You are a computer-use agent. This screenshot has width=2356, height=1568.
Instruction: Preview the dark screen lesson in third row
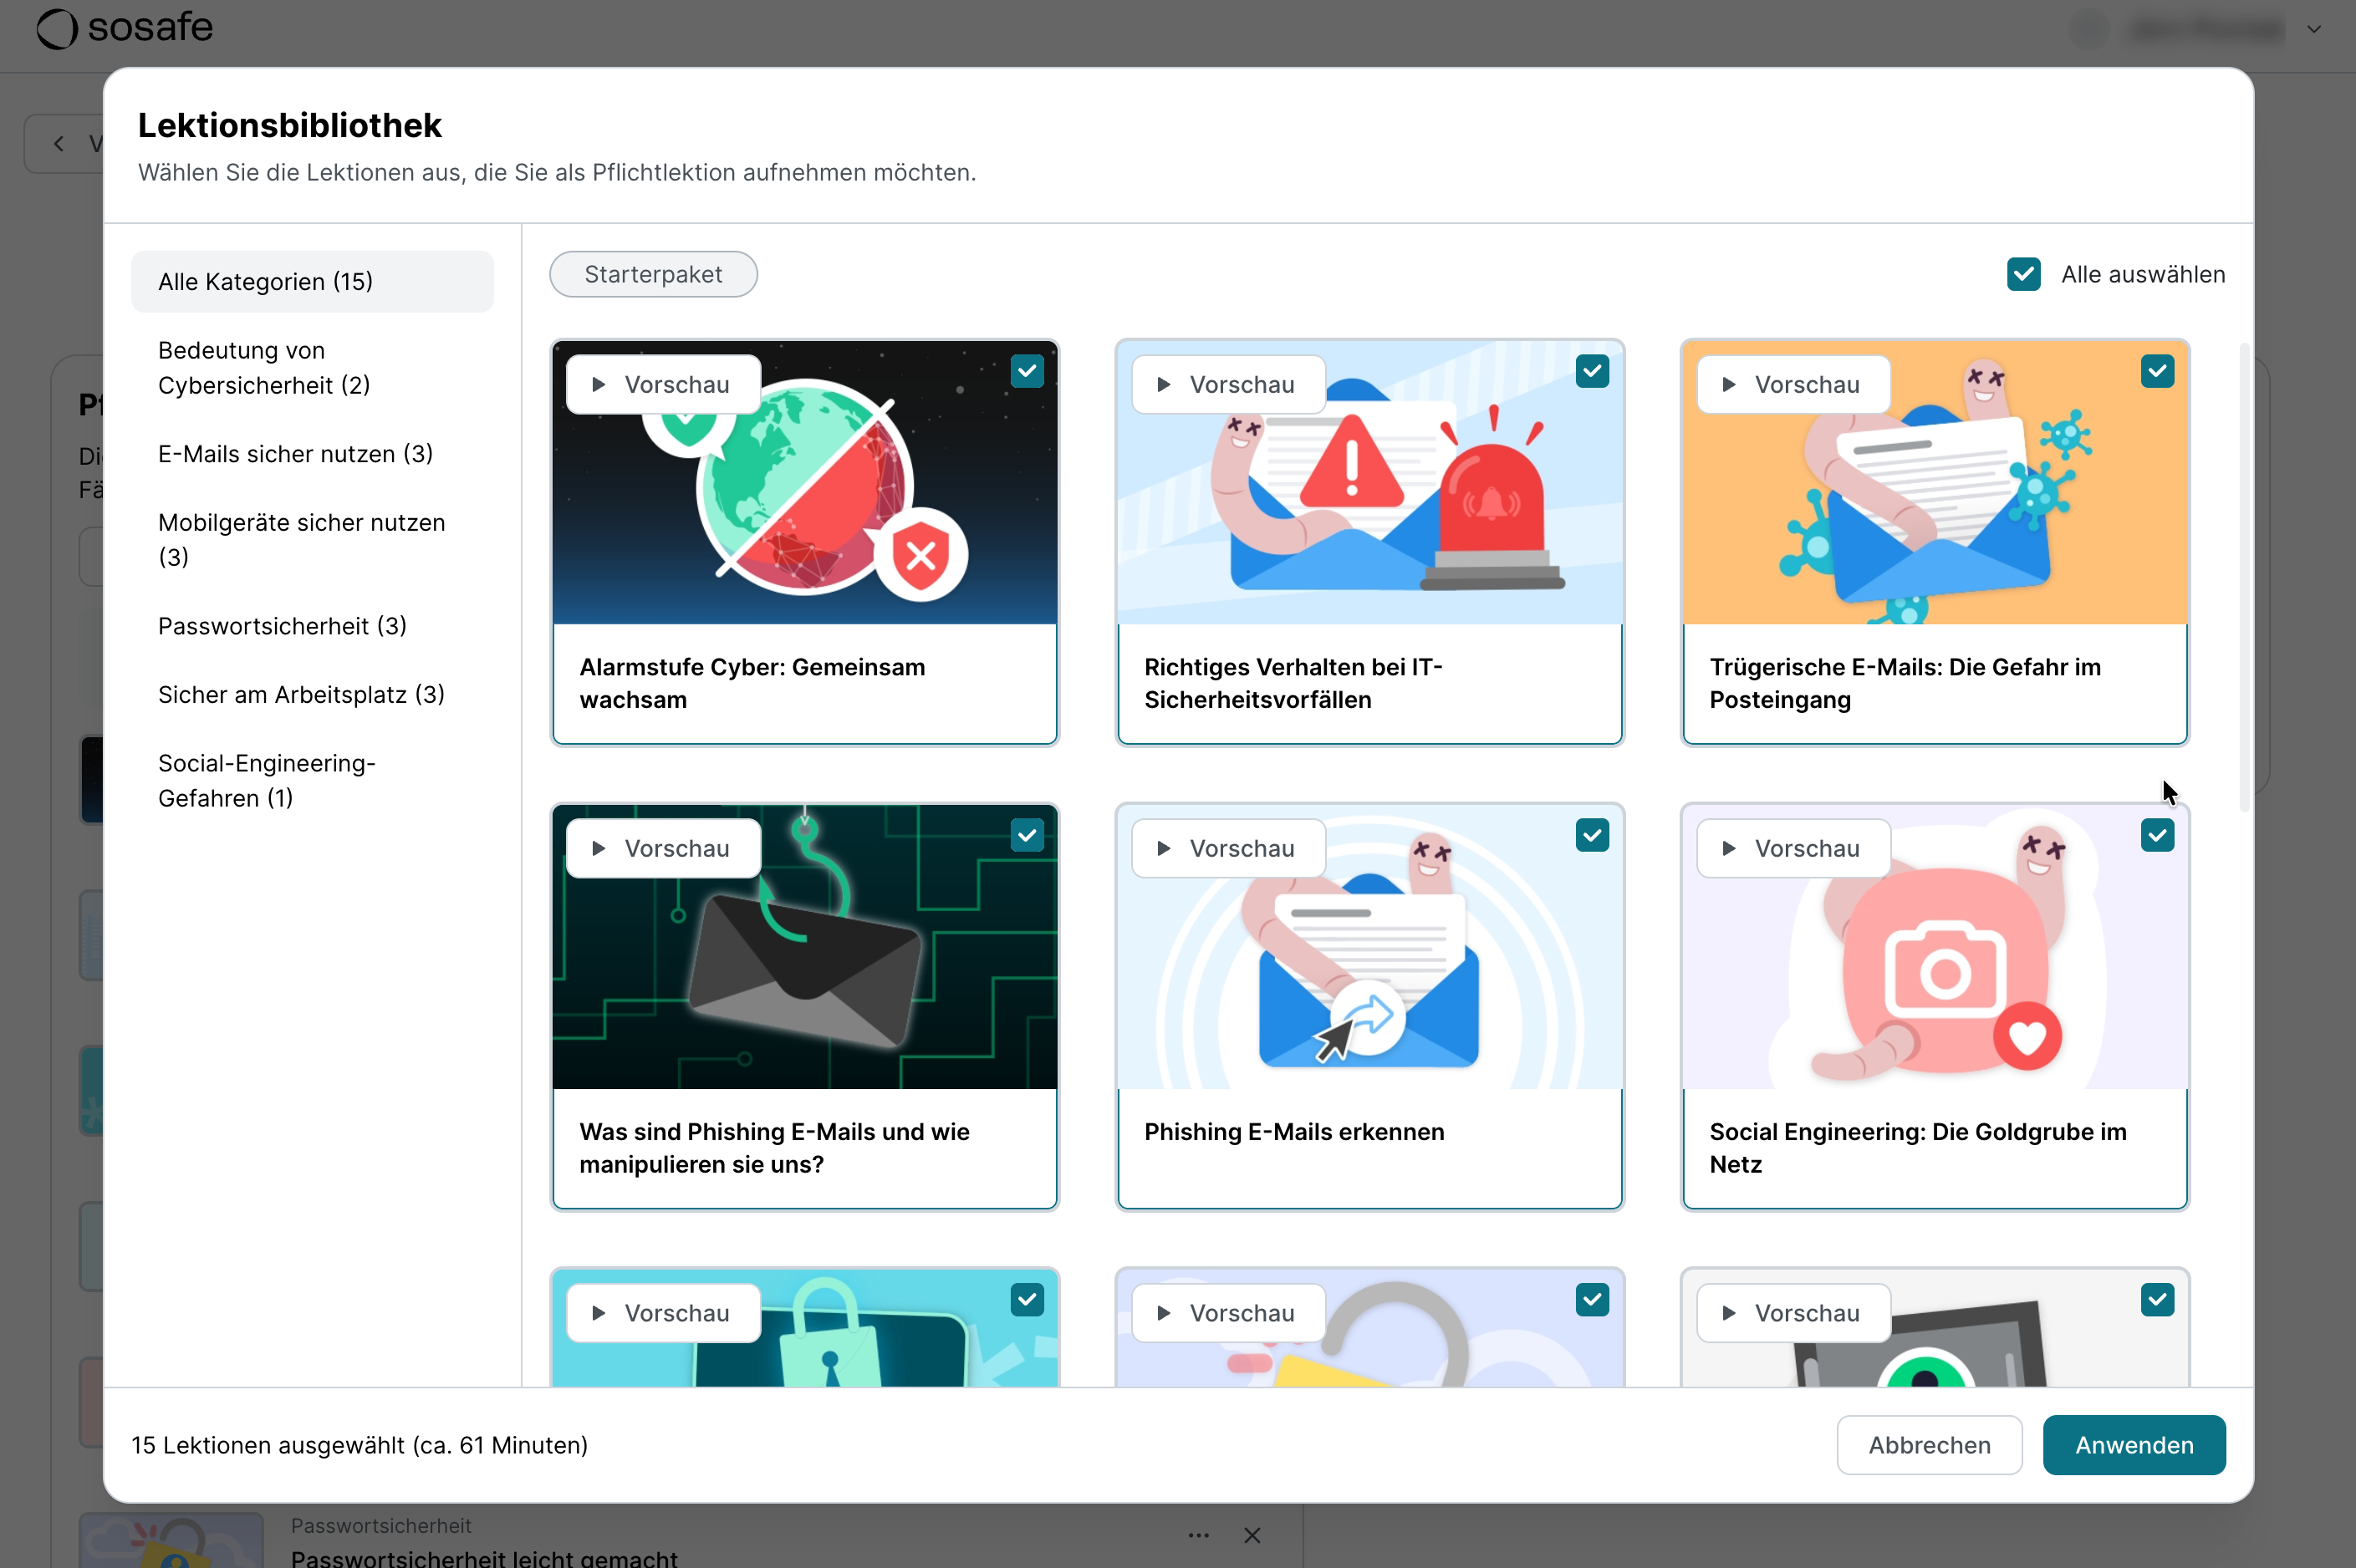[1793, 1313]
